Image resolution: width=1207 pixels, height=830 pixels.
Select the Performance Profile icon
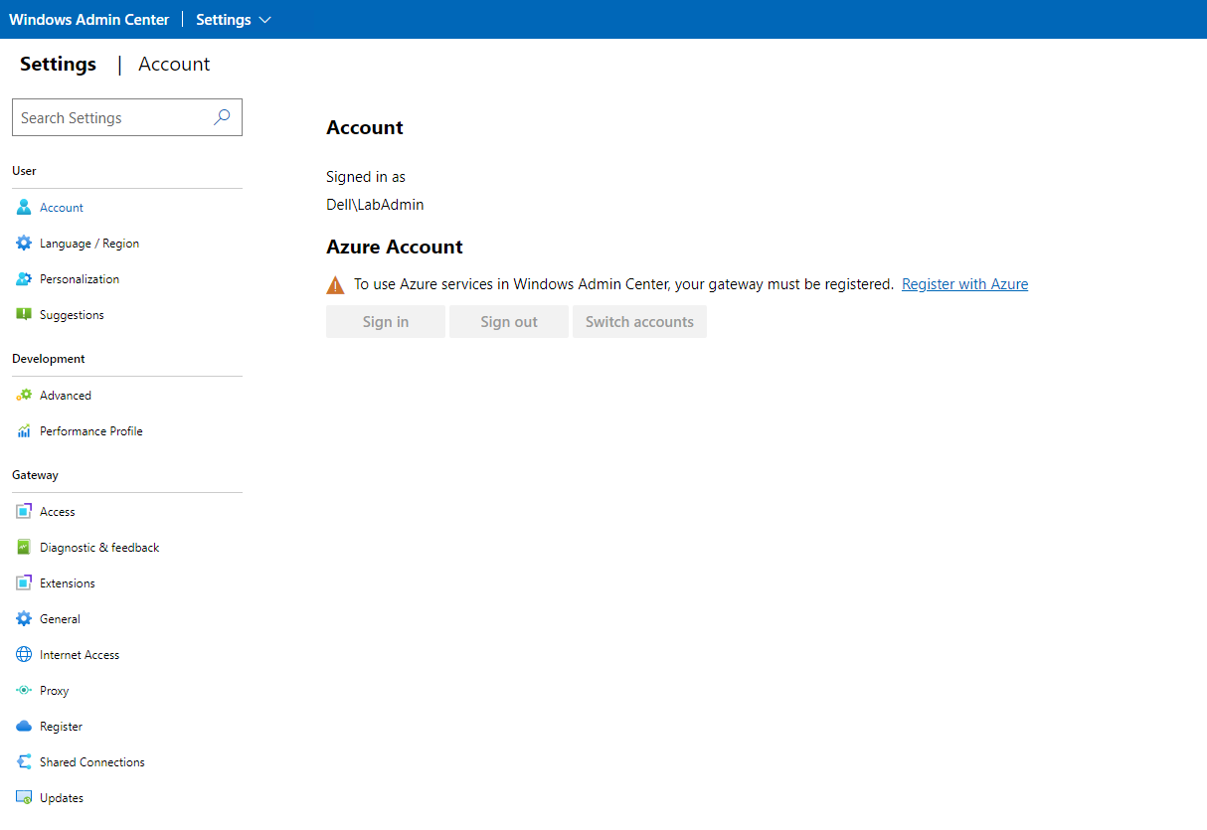click(24, 430)
